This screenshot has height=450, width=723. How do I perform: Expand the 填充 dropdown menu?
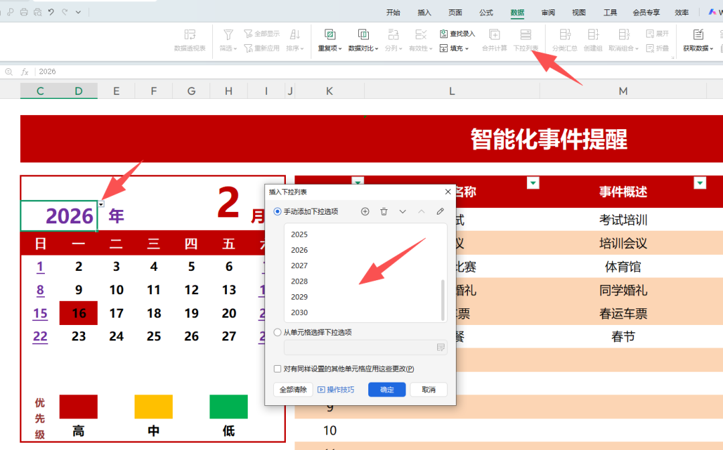455,49
